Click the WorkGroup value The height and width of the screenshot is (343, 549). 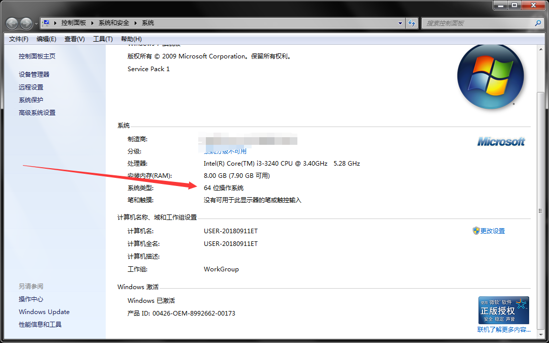(221, 269)
